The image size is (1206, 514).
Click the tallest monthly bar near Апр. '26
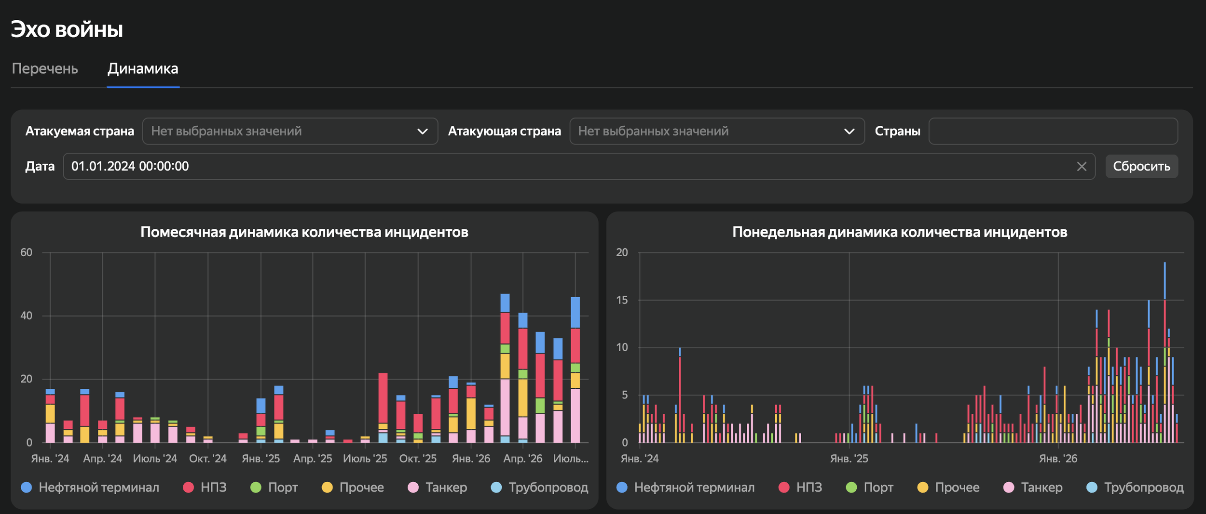click(505, 368)
